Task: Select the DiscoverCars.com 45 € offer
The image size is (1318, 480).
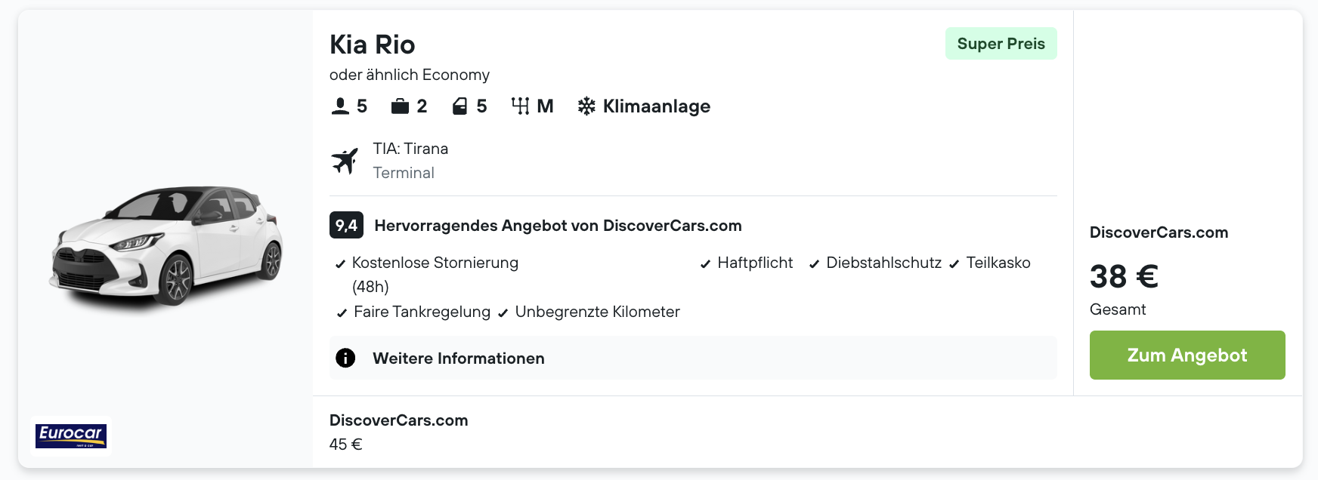Action: [398, 432]
